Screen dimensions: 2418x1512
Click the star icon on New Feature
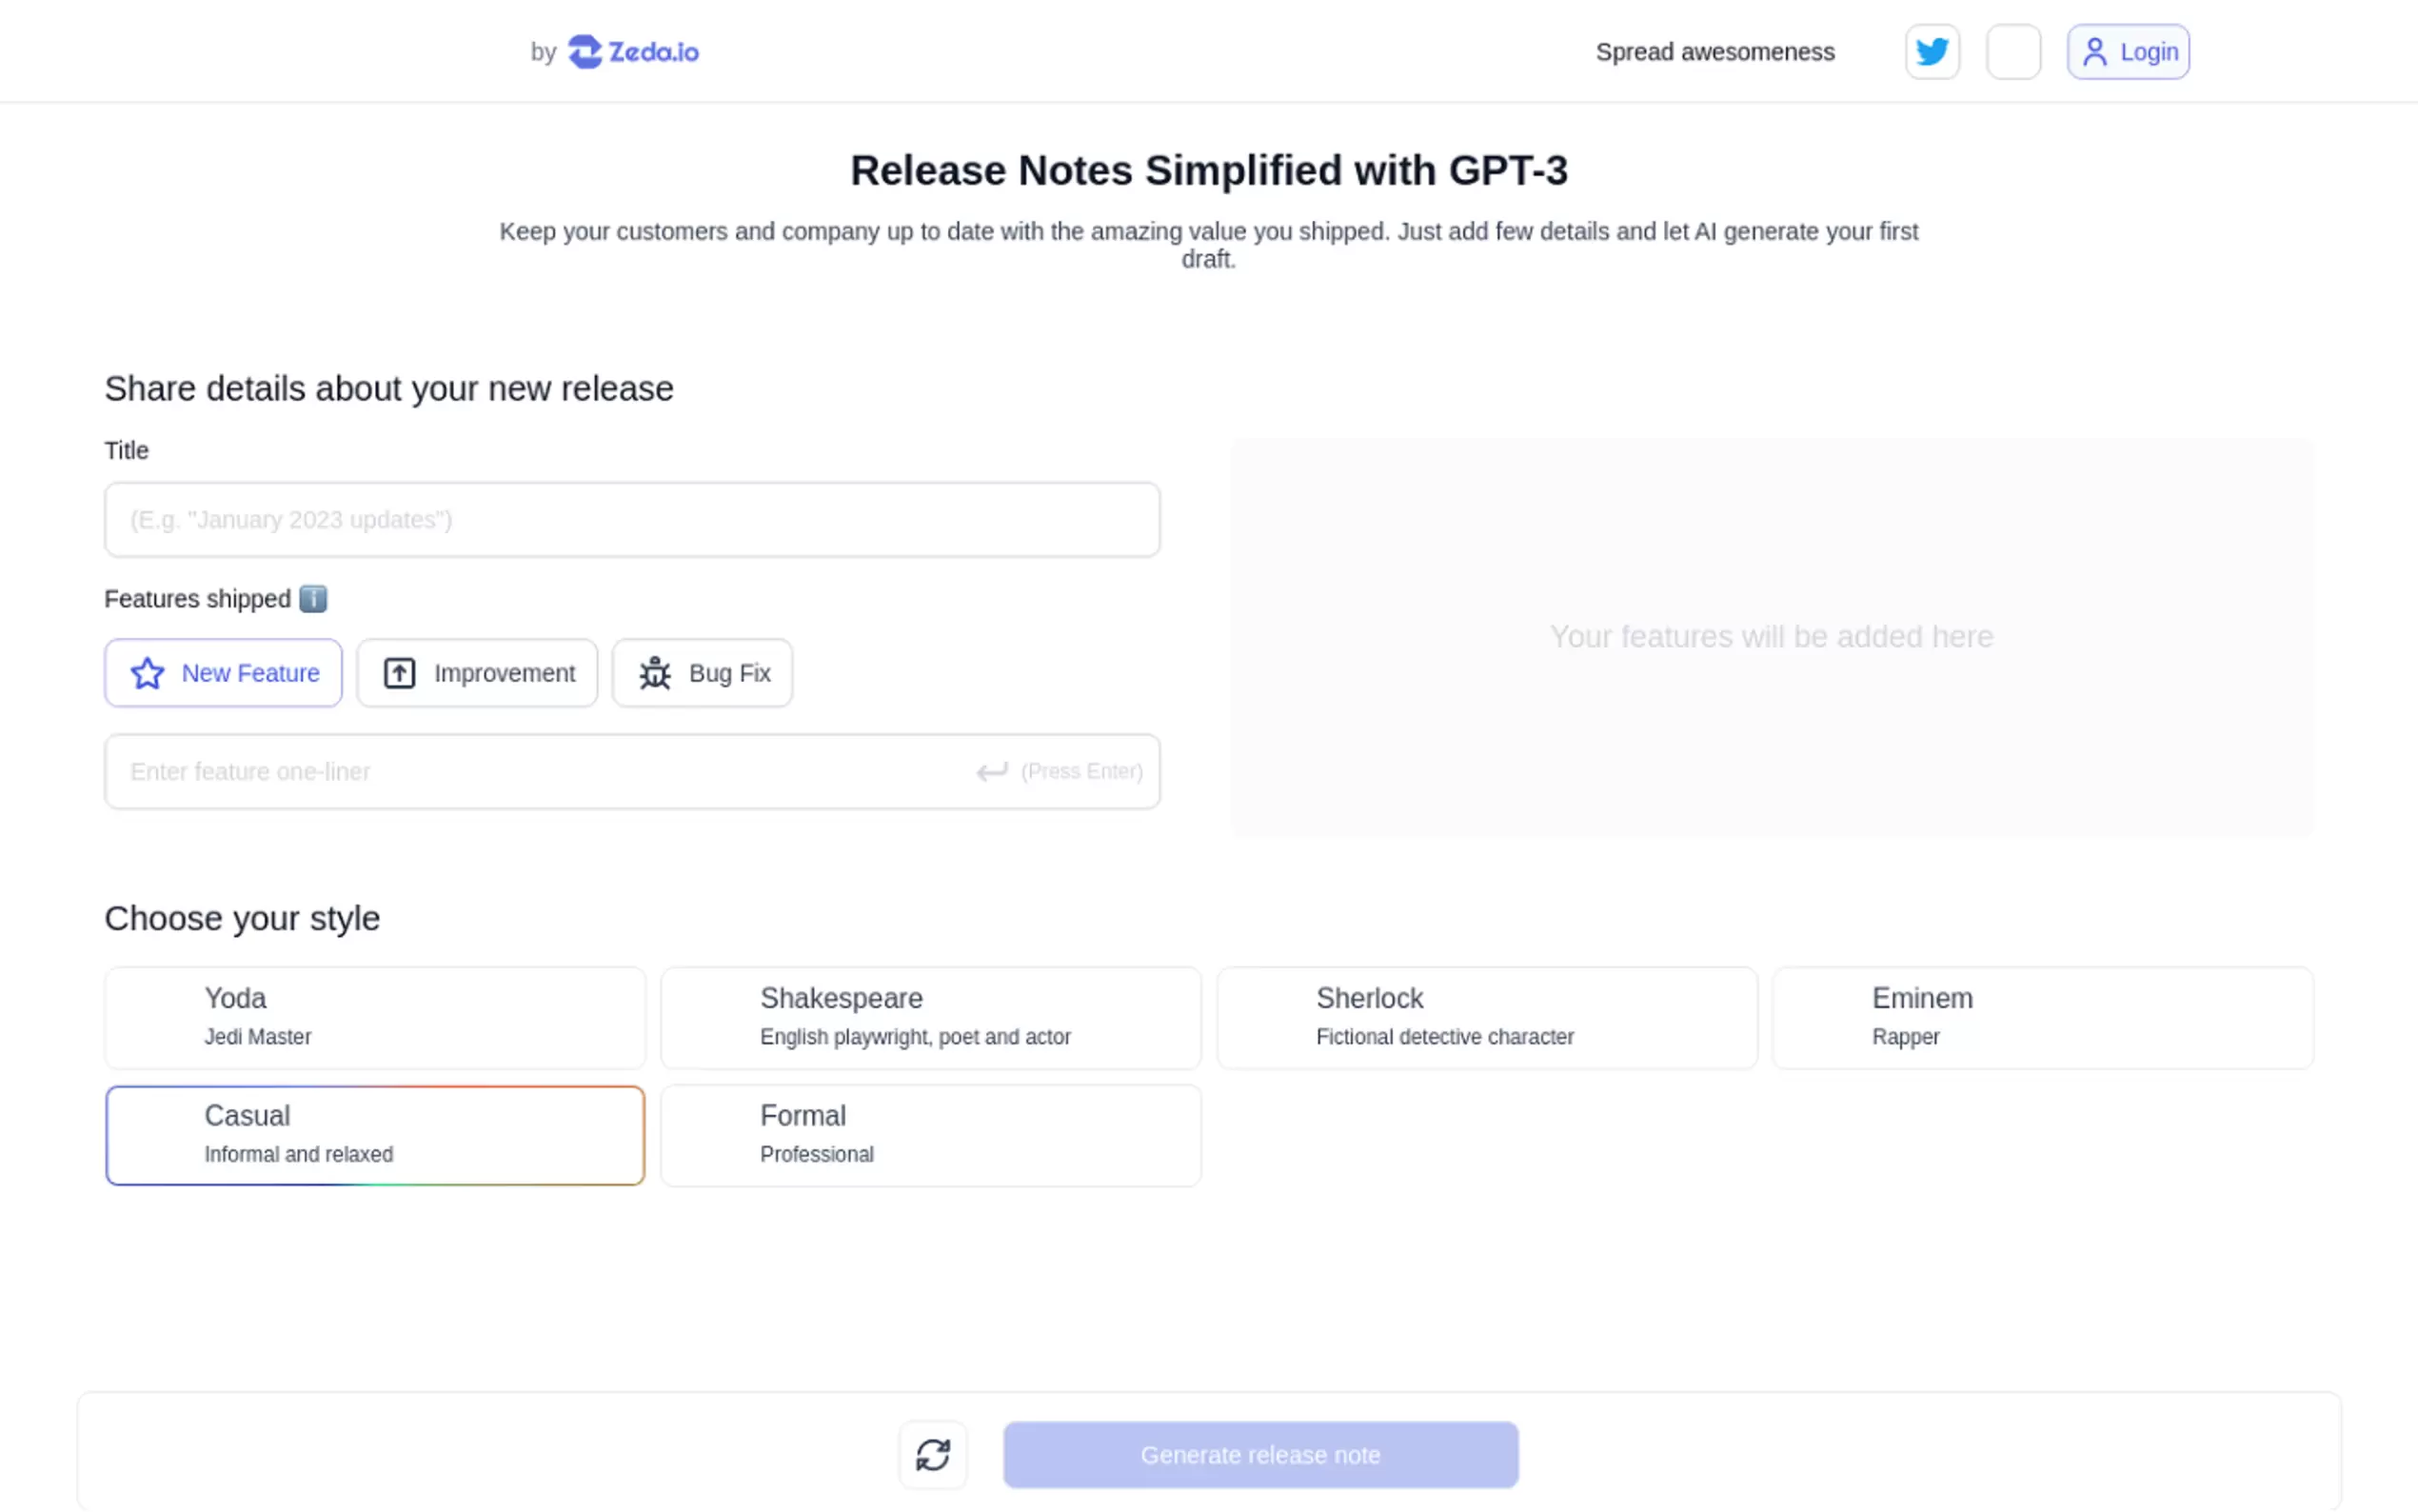click(148, 673)
